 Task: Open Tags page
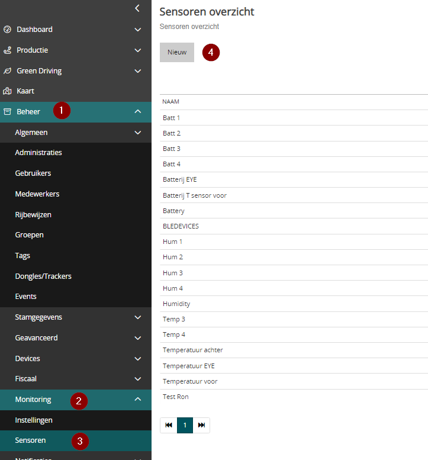[76, 256]
